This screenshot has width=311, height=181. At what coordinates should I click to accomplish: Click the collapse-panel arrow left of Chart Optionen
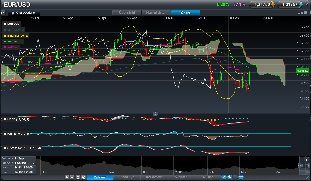[3, 13]
